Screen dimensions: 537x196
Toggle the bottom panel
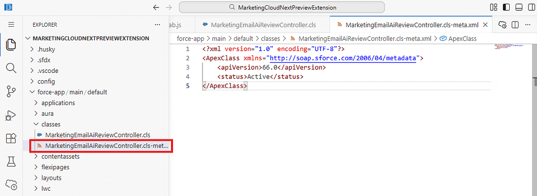[518, 7]
